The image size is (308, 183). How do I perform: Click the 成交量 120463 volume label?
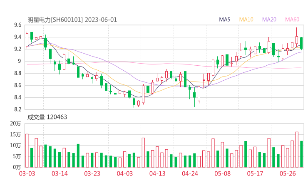(47, 117)
